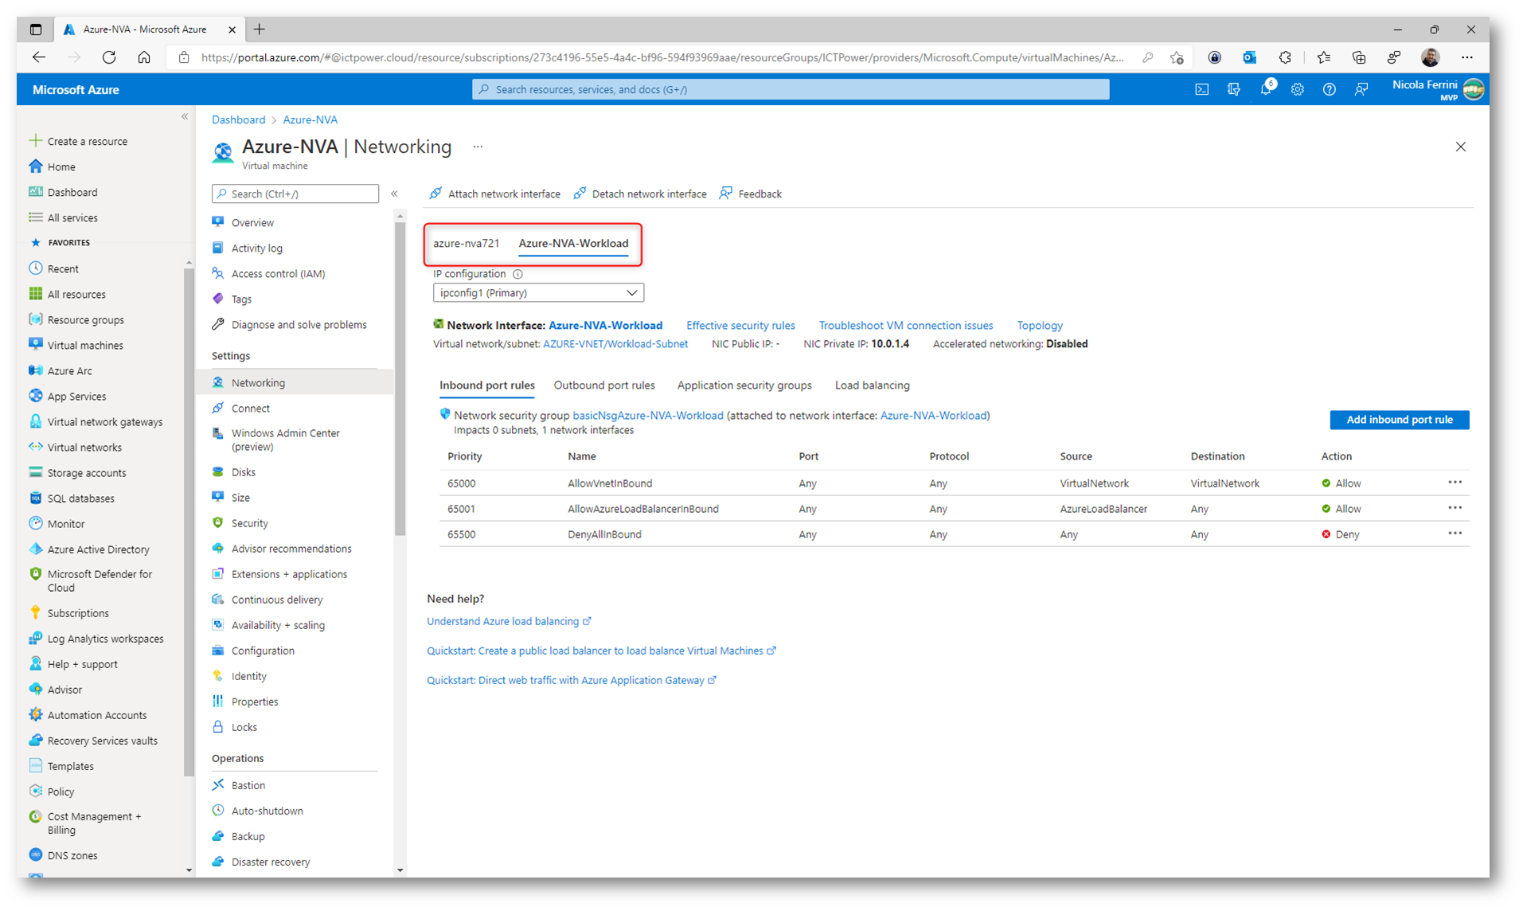The height and width of the screenshot is (911, 1523).
Task: Open Quickstart public load balancer link
Action: [601, 651]
